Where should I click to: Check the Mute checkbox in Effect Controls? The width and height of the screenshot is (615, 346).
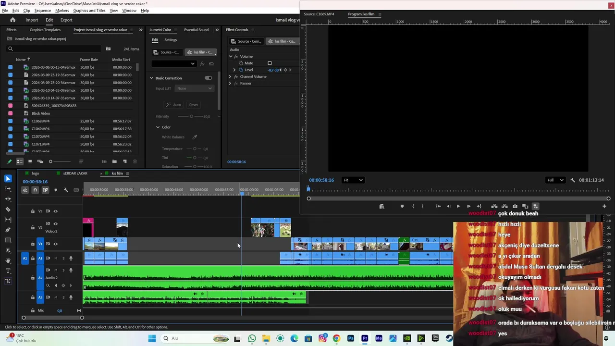pyautogui.click(x=270, y=63)
